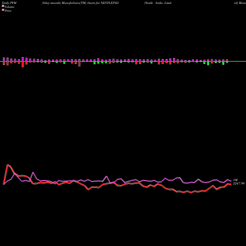This screenshot has width=246, height=246.
Task: Click the '1M' label at line end
Action: click(235, 180)
